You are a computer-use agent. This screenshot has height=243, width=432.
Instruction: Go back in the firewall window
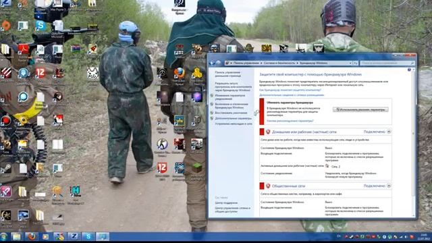(212, 63)
